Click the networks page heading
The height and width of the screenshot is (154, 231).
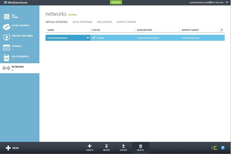coord(56,14)
